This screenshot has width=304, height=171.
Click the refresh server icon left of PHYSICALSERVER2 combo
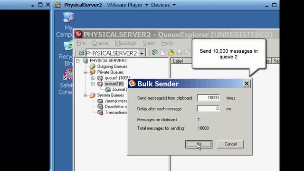pos(81,53)
